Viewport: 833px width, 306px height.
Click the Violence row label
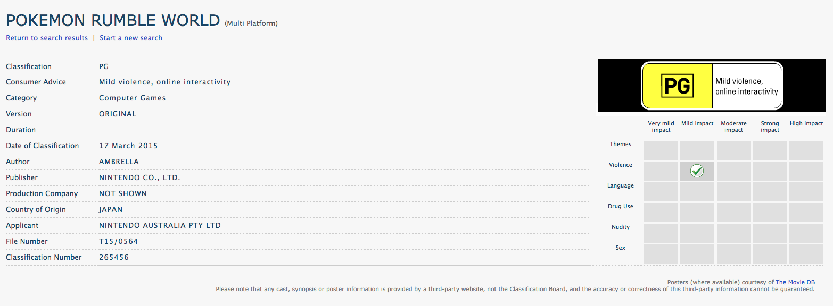(620, 165)
